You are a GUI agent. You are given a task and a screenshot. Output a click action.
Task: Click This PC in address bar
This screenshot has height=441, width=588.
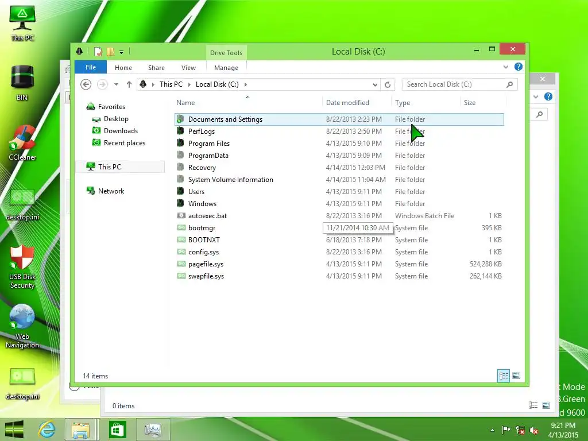(x=171, y=84)
